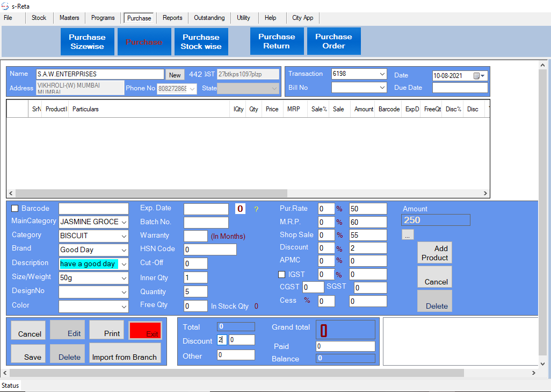Open the Purchase Order tile
Viewport: 551px width, 392px height.
[x=334, y=41]
